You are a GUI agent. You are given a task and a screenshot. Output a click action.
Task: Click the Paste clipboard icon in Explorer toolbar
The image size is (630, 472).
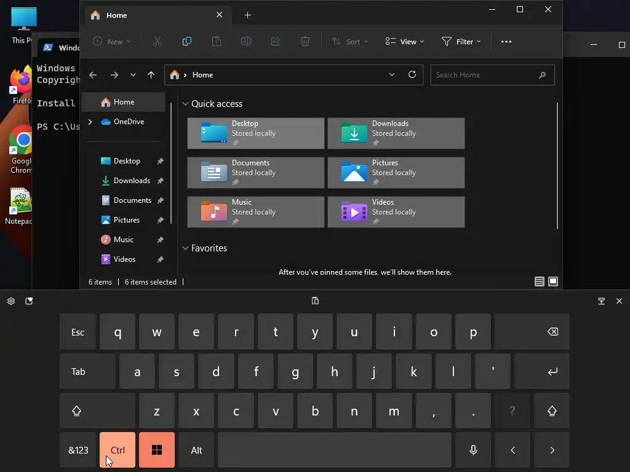[x=216, y=41]
